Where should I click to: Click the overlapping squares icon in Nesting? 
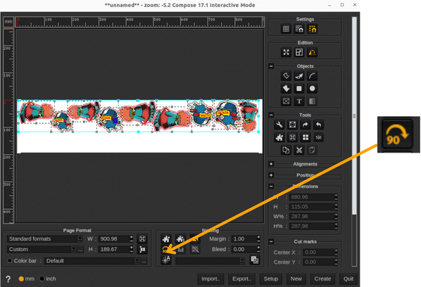255,260
